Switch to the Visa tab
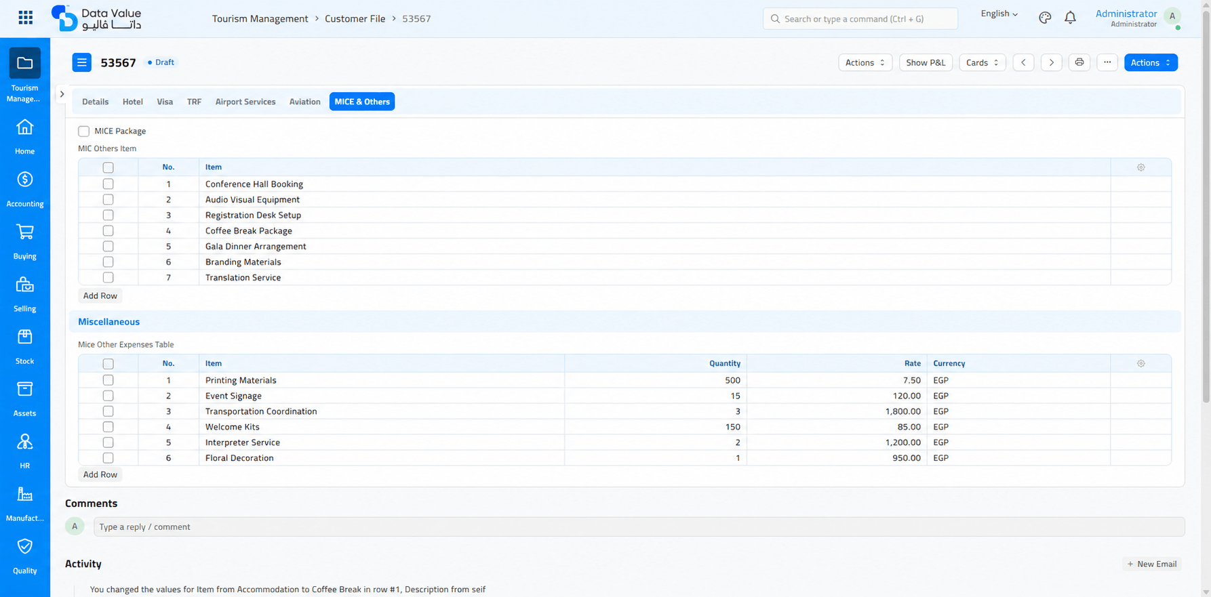This screenshot has height=597, width=1211. coord(165,102)
